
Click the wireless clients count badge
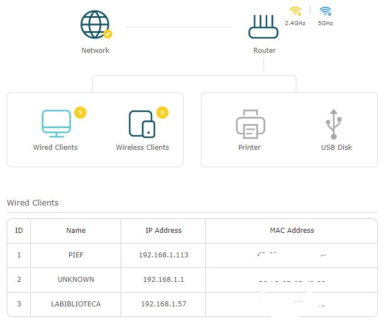[162, 113]
